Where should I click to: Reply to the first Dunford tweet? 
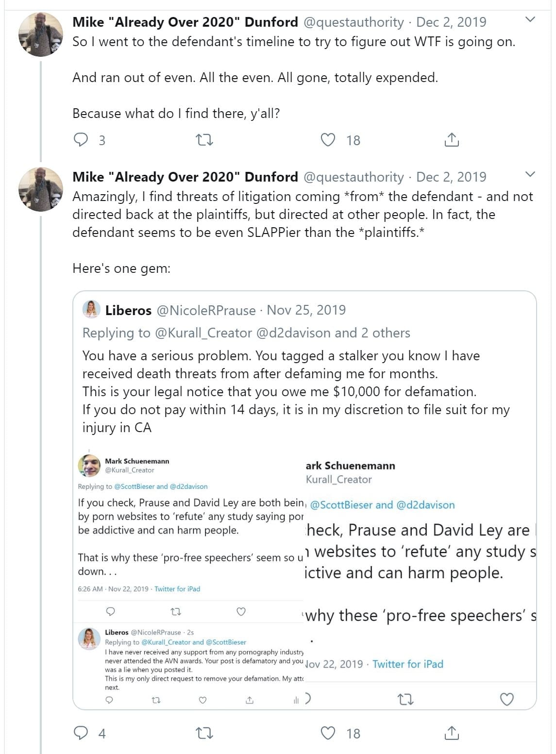pos(81,140)
